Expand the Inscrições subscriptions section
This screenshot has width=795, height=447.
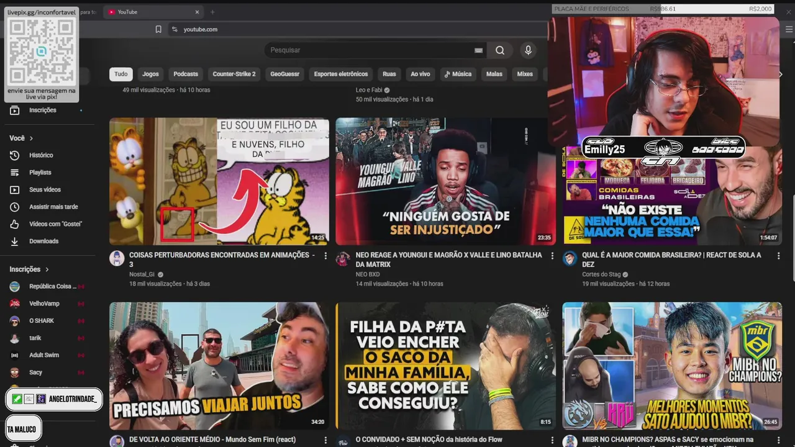[x=29, y=269]
